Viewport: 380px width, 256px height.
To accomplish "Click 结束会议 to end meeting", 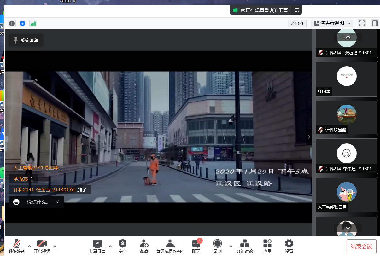I will tap(361, 246).
